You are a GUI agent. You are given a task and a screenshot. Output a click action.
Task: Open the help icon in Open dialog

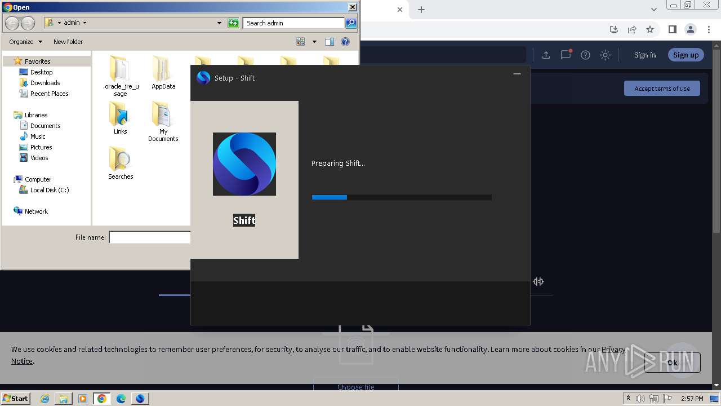pyautogui.click(x=345, y=42)
